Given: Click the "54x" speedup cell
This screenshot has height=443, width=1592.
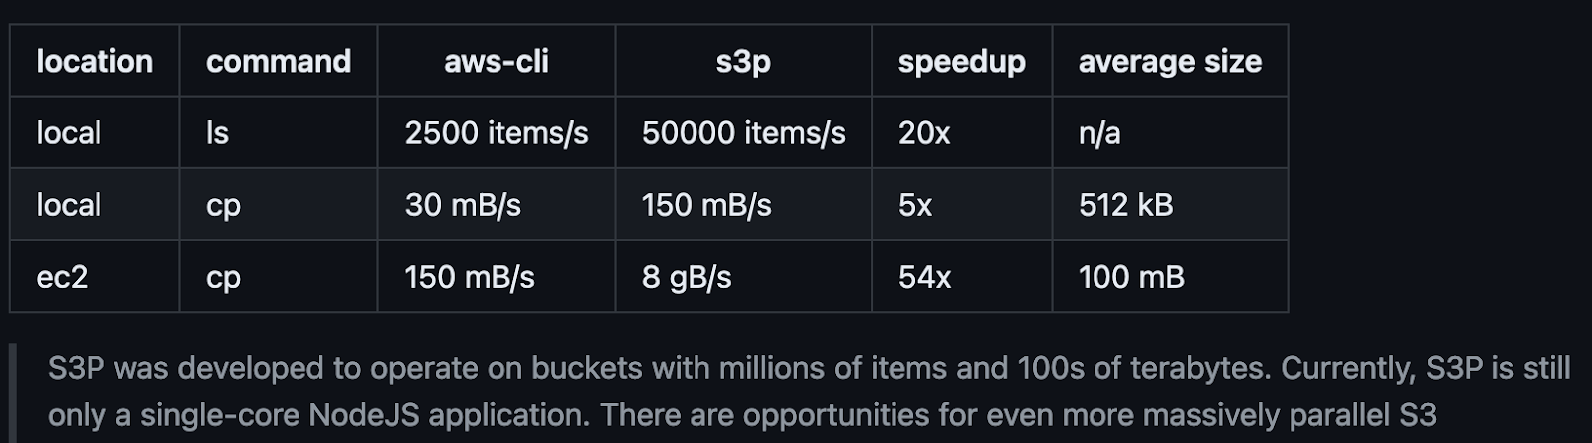Looking at the screenshot, I should [x=924, y=277].
